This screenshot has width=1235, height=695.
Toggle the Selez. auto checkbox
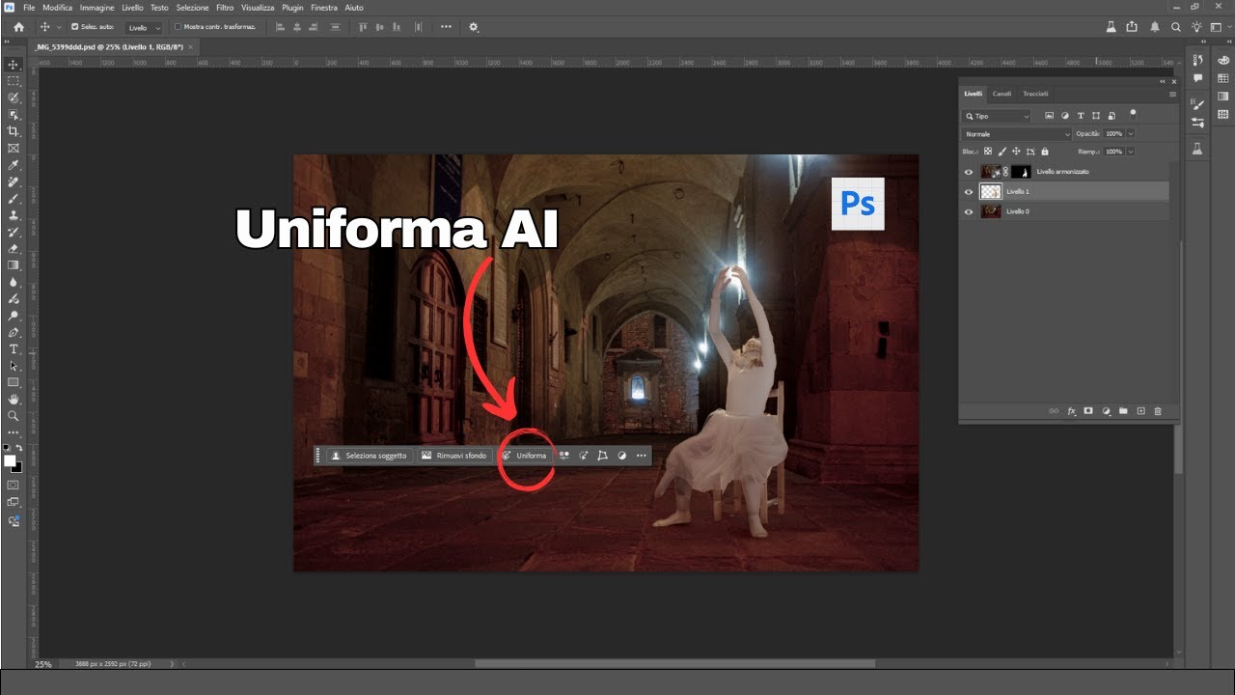(75, 27)
